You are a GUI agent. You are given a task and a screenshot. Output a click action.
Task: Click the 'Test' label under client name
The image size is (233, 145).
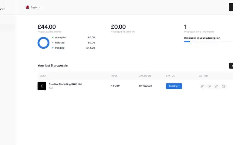click(x=51, y=88)
